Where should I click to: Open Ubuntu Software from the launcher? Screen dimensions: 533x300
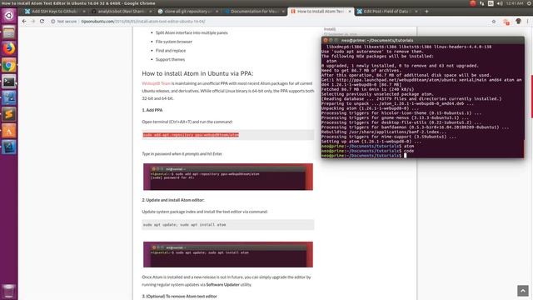9,131
